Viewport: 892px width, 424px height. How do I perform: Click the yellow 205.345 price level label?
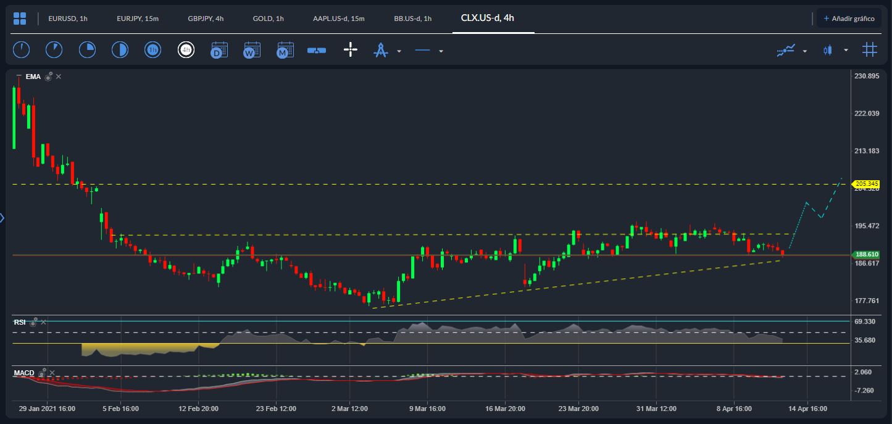[x=865, y=184]
